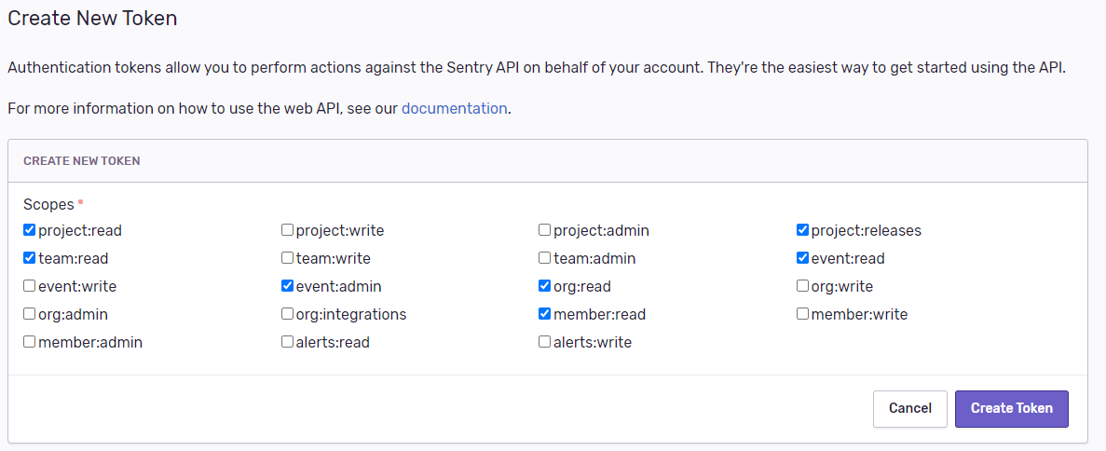The image size is (1106, 451).
Task: Tick the org:admin checkbox
Action: tap(30, 314)
